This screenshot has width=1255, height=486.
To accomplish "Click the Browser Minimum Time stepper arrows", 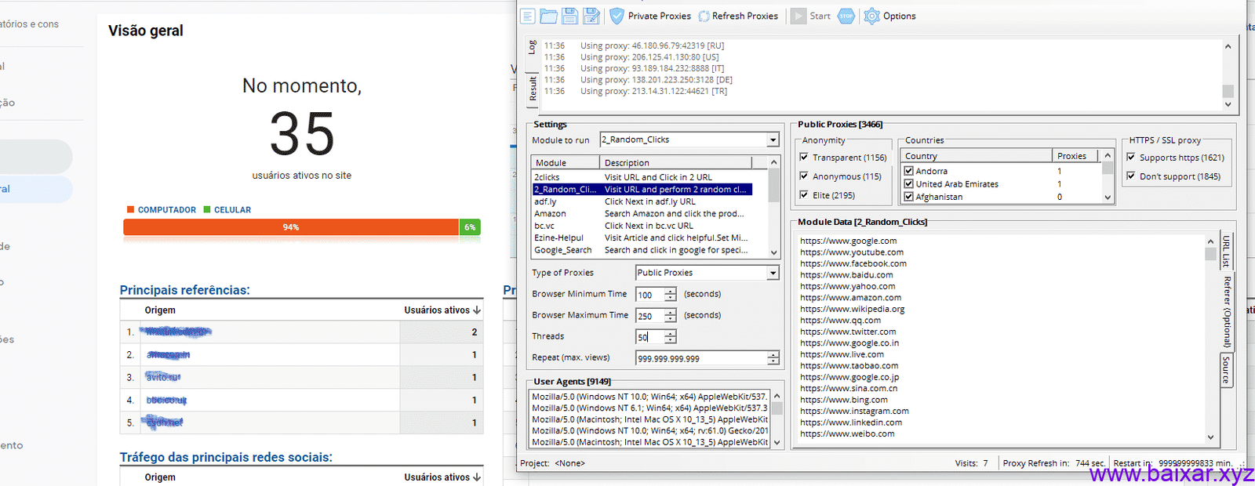I will (x=670, y=295).
